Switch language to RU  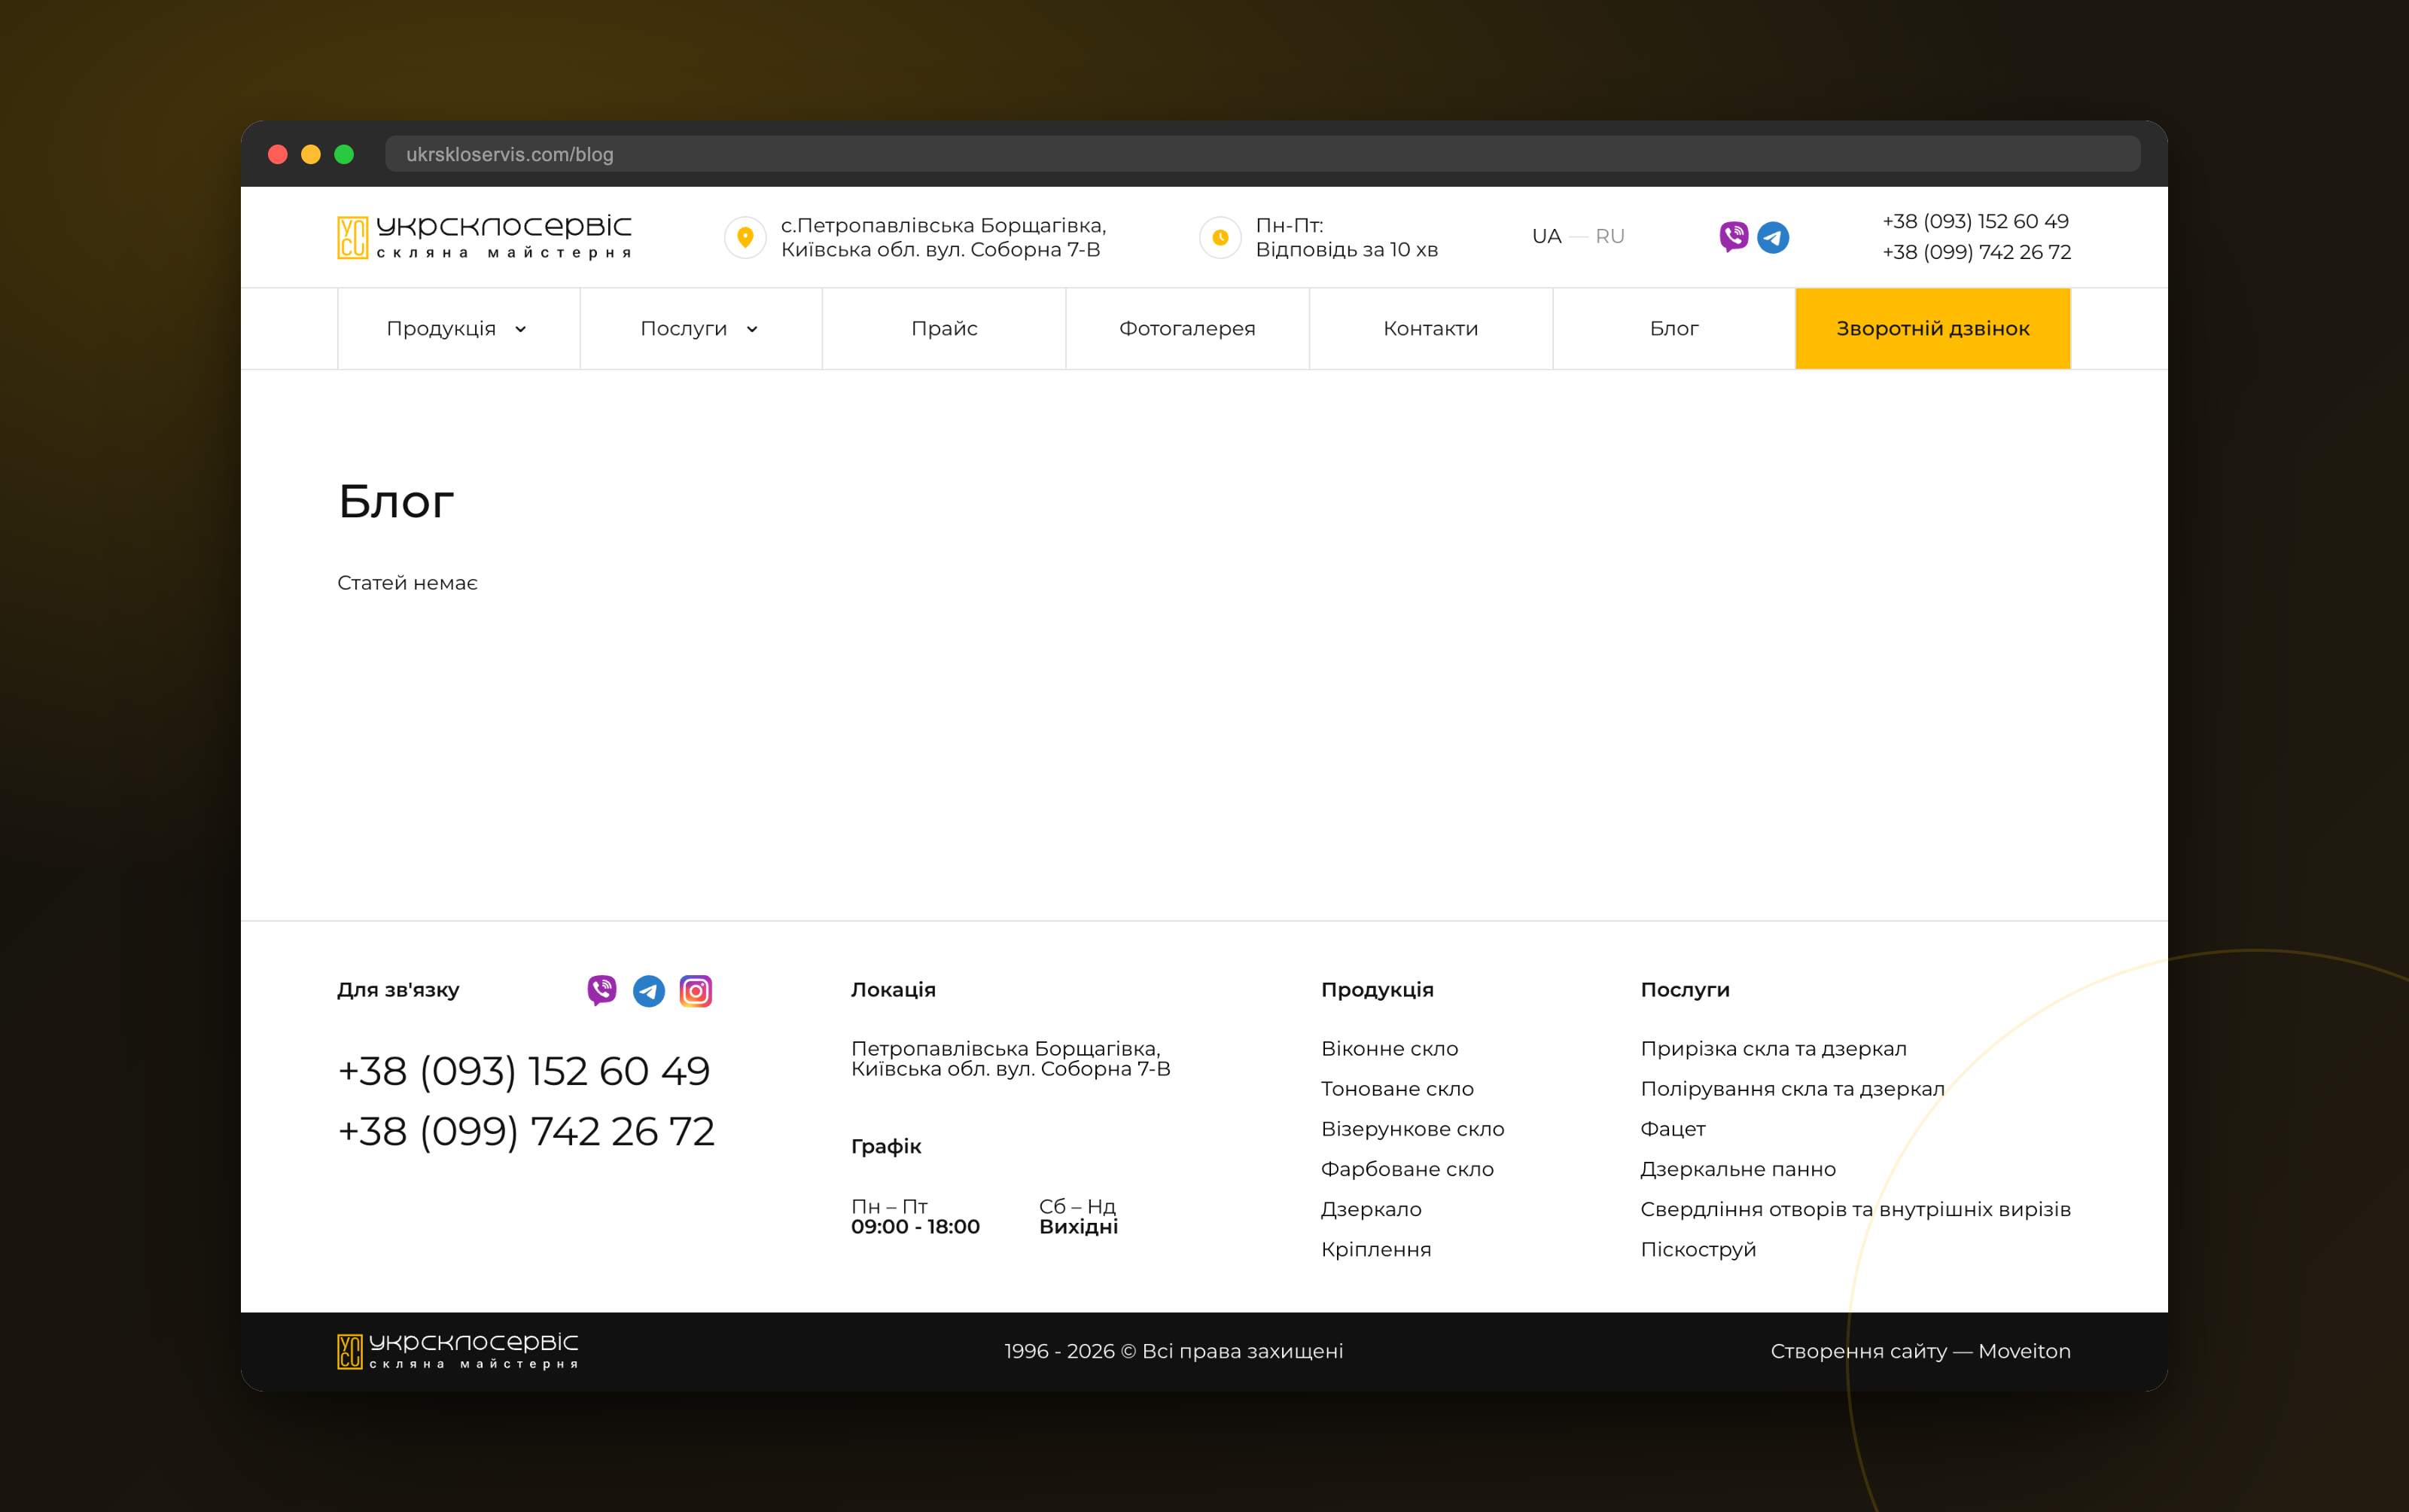[1610, 237]
